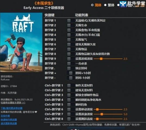Screen dimensions: 146x130
Task: Click the Raft.exe process name text
Action: coord(5,80)
